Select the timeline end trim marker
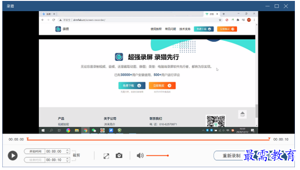Screen dimensions: 300x170 click(x=269, y=139)
